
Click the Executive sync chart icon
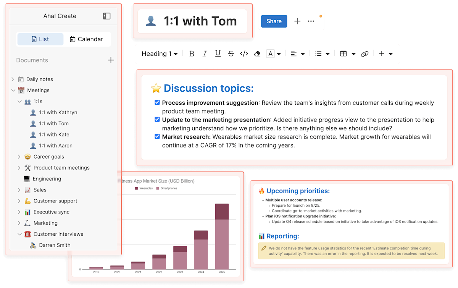27,212
